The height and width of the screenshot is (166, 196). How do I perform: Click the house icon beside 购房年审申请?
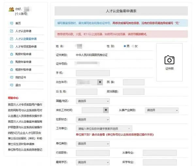click(x=11, y=62)
